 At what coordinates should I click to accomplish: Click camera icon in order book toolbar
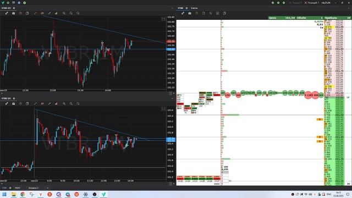pyautogui.click(x=190, y=13)
